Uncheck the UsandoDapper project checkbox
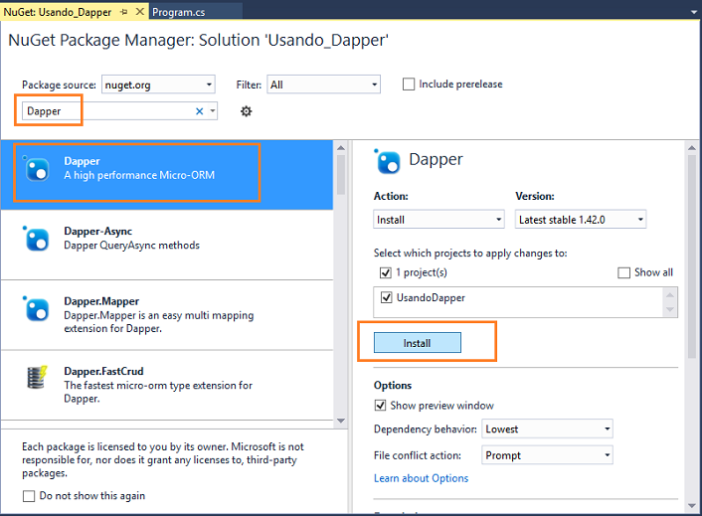The image size is (702, 516). coord(387,297)
